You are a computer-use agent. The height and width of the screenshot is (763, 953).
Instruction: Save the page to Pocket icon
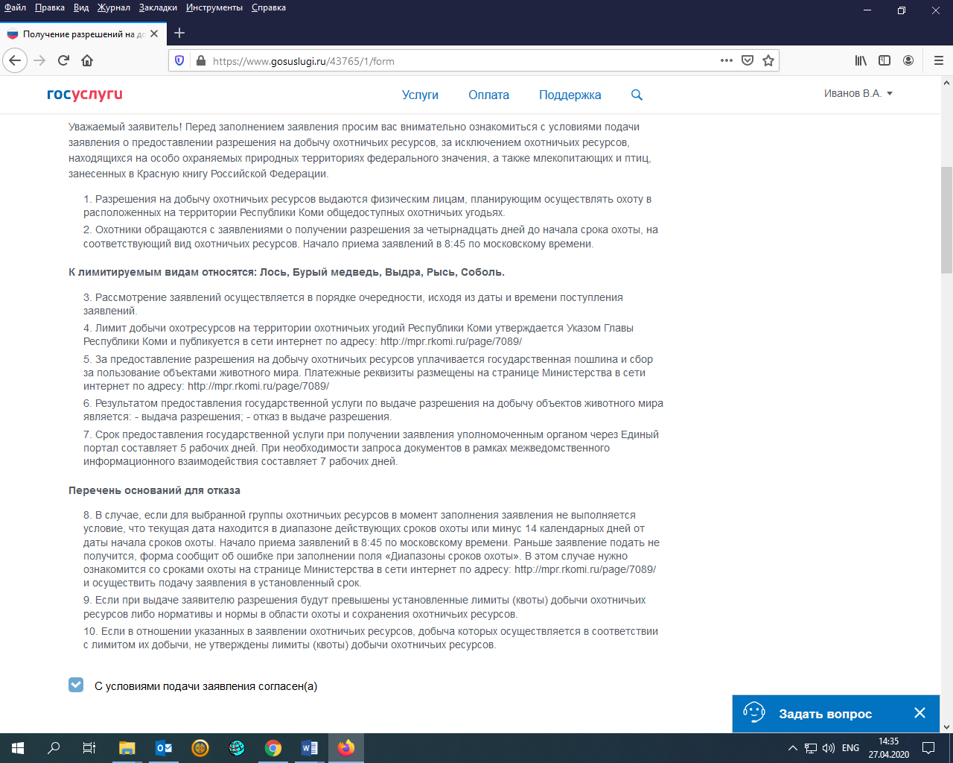pyautogui.click(x=748, y=61)
